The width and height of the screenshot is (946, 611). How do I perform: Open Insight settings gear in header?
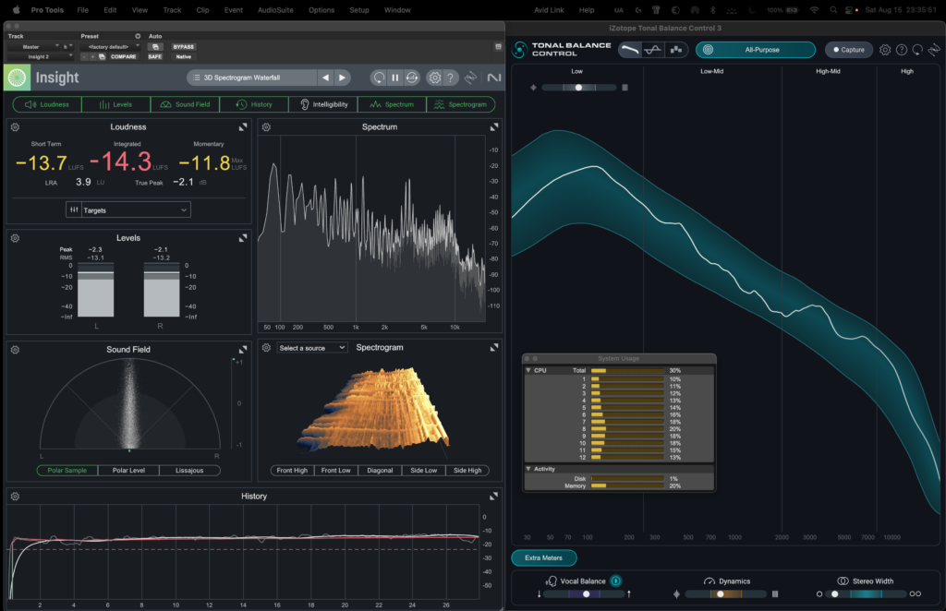(x=434, y=78)
